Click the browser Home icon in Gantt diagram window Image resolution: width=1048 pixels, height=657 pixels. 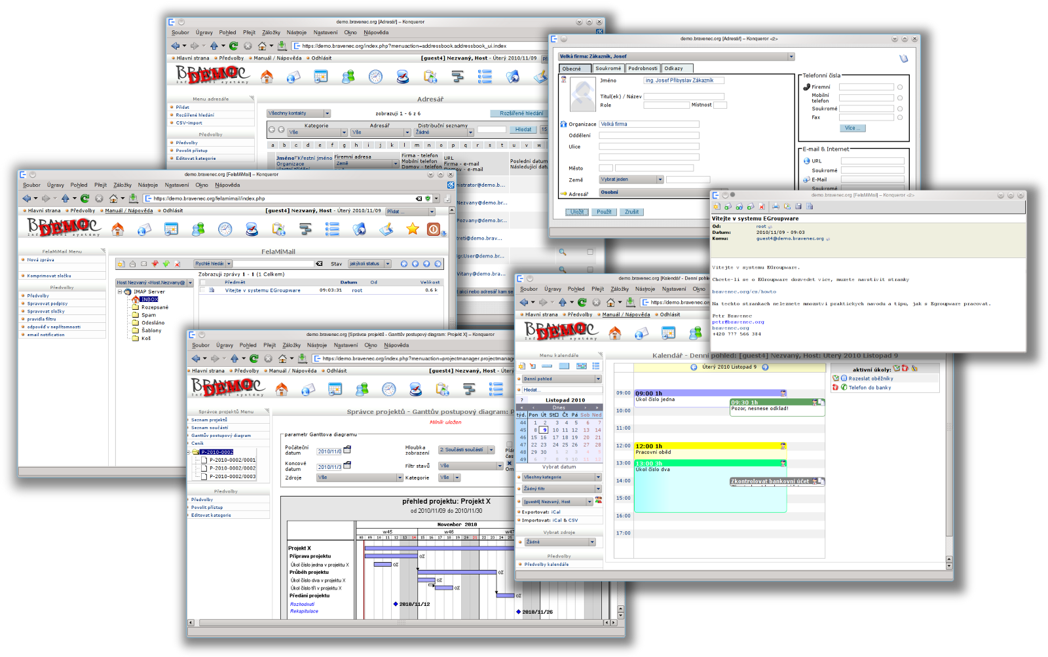282,358
